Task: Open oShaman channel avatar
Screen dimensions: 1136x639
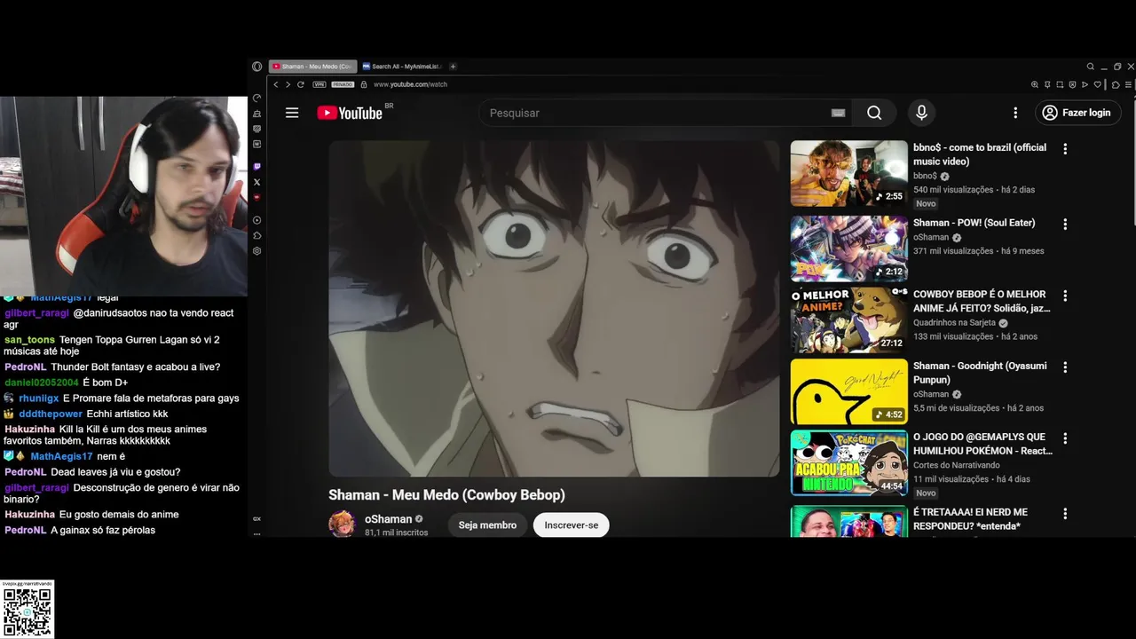Action: (343, 525)
